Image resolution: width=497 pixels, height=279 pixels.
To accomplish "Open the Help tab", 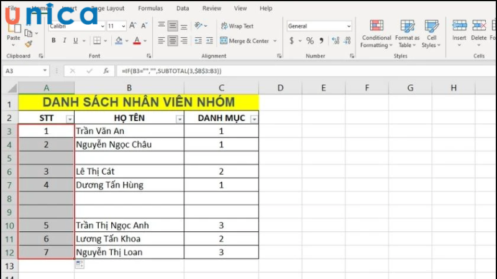I will pos(266,8).
